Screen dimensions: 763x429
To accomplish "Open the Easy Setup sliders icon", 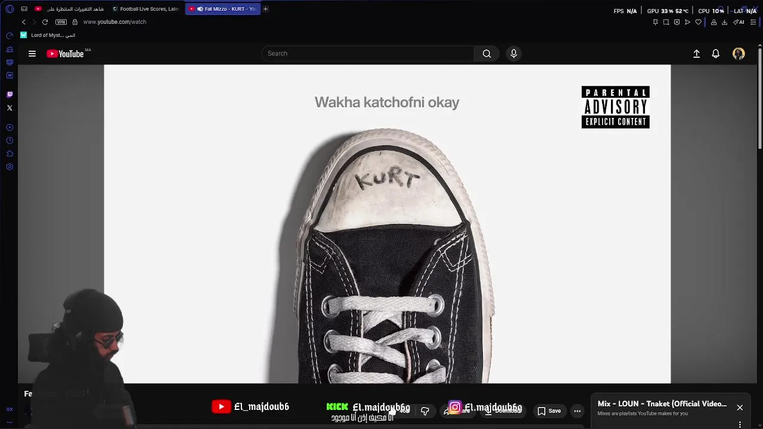I will 753,22.
